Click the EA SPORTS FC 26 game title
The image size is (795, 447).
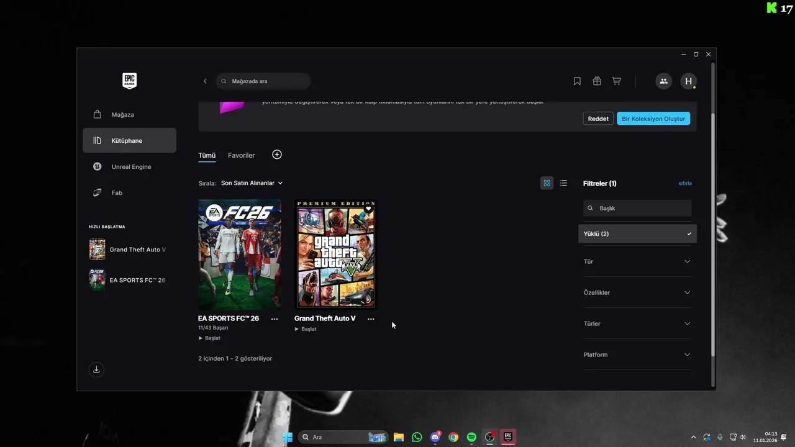229,318
